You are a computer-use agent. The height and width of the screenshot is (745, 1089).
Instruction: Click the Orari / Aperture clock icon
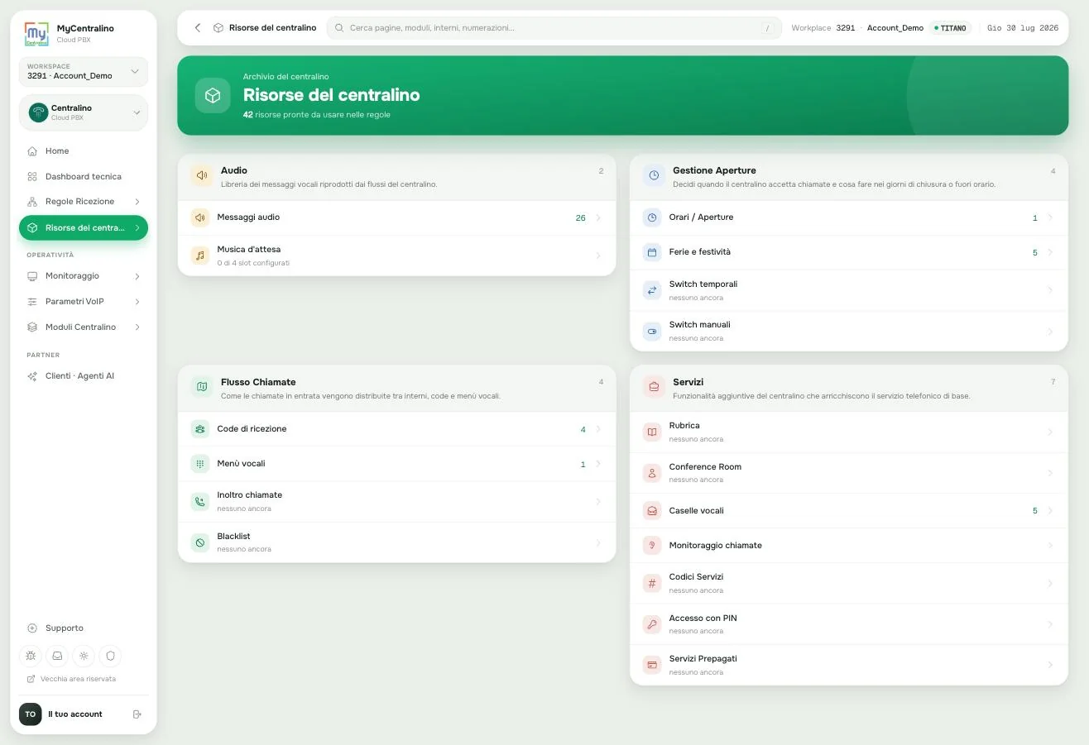(x=652, y=217)
